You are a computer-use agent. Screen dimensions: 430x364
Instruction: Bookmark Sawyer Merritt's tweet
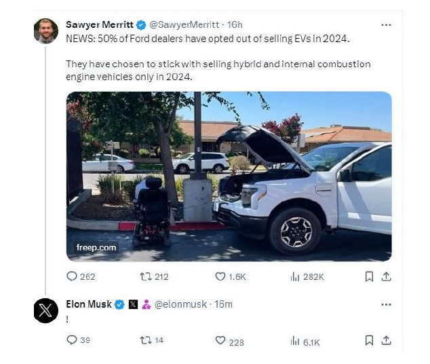tap(369, 276)
